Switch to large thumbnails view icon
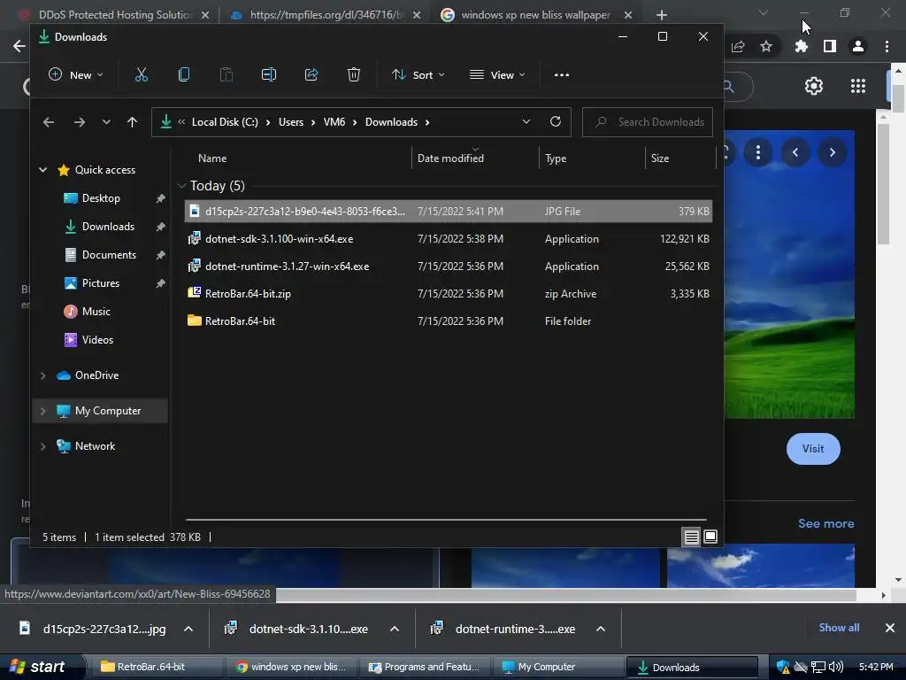The height and width of the screenshot is (680, 906). (x=710, y=537)
